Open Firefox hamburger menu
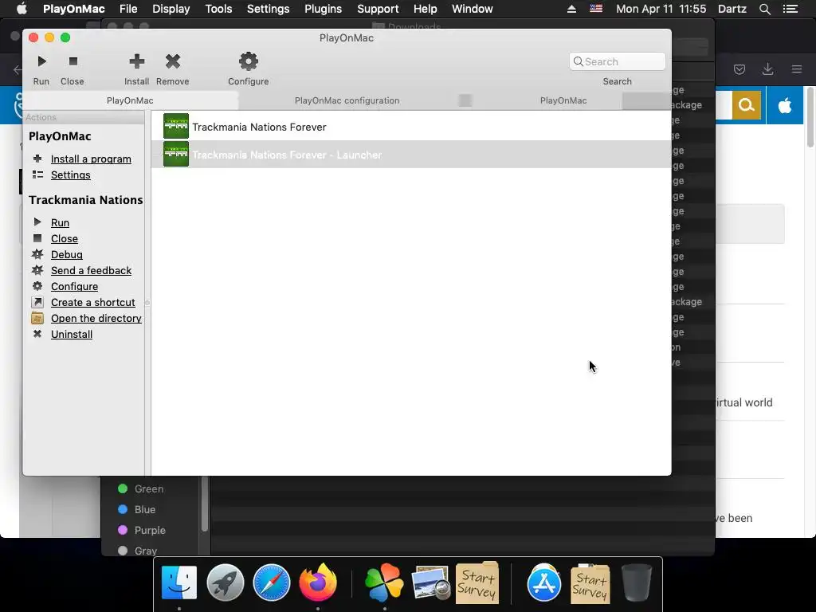 pos(797,69)
